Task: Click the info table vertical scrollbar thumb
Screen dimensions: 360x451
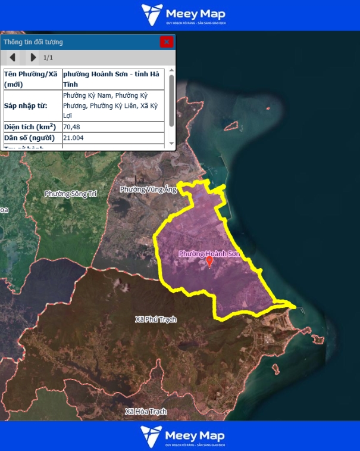Action: [x=171, y=99]
